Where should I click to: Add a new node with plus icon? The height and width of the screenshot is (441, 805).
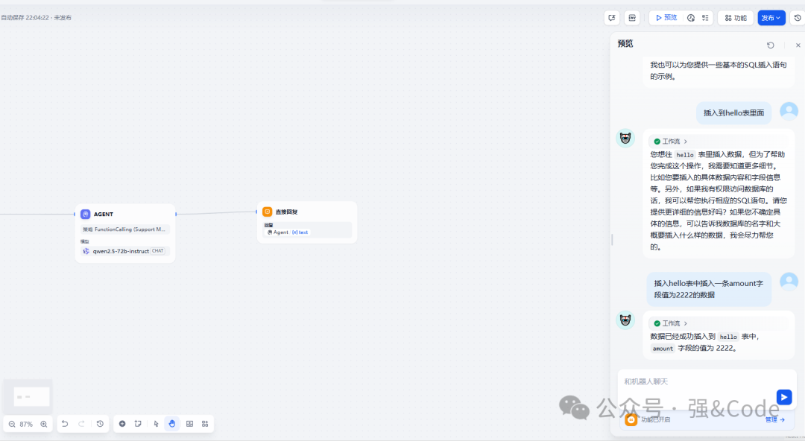click(x=122, y=424)
